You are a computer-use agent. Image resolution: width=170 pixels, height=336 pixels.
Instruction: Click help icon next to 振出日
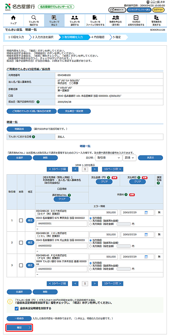tap(38, 102)
